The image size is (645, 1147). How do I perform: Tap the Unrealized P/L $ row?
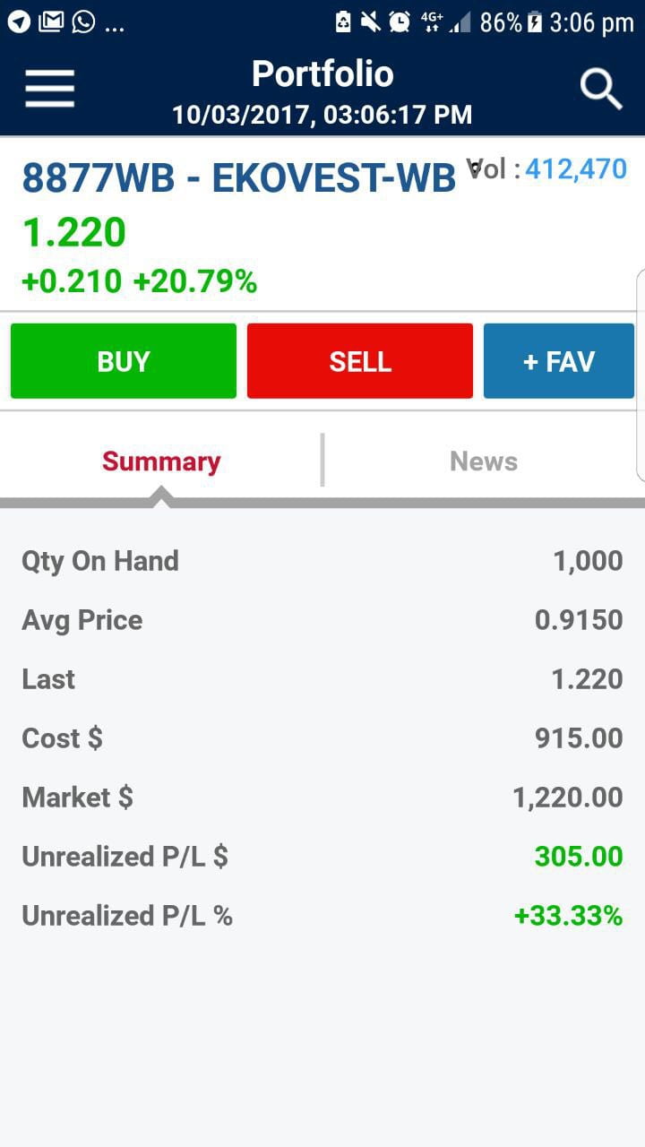click(322, 857)
